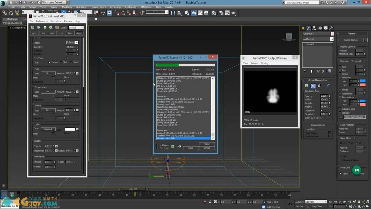The height and width of the screenshot is (209, 371).
Task: Enable the Adaptive Grid checkbox
Action: point(340,109)
